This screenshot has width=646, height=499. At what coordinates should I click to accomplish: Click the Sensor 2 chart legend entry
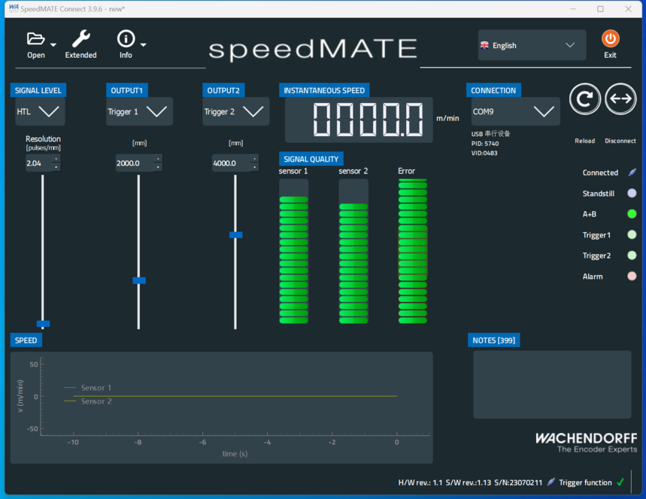point(88,401)
